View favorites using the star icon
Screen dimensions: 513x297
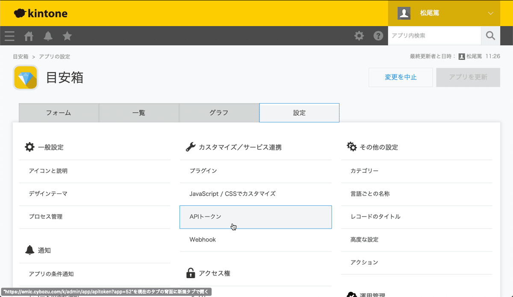[67, 36]
